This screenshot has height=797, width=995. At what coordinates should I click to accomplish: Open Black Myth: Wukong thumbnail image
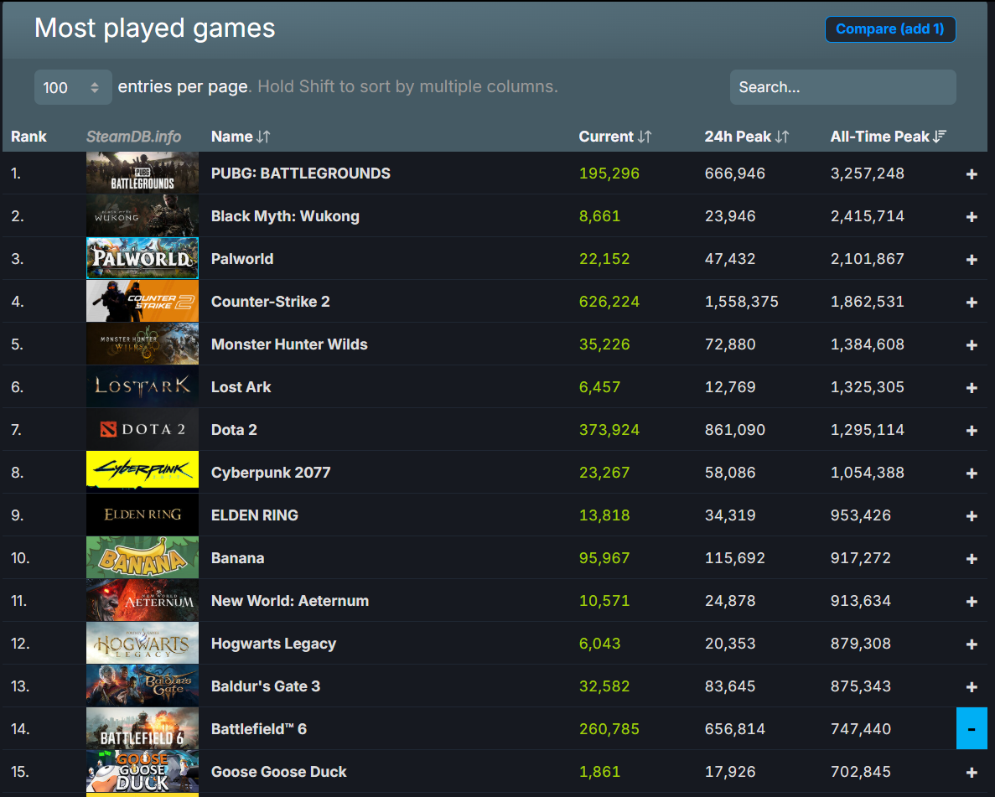[143, 215]
